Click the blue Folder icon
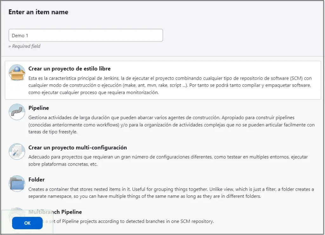 [17, 183]
